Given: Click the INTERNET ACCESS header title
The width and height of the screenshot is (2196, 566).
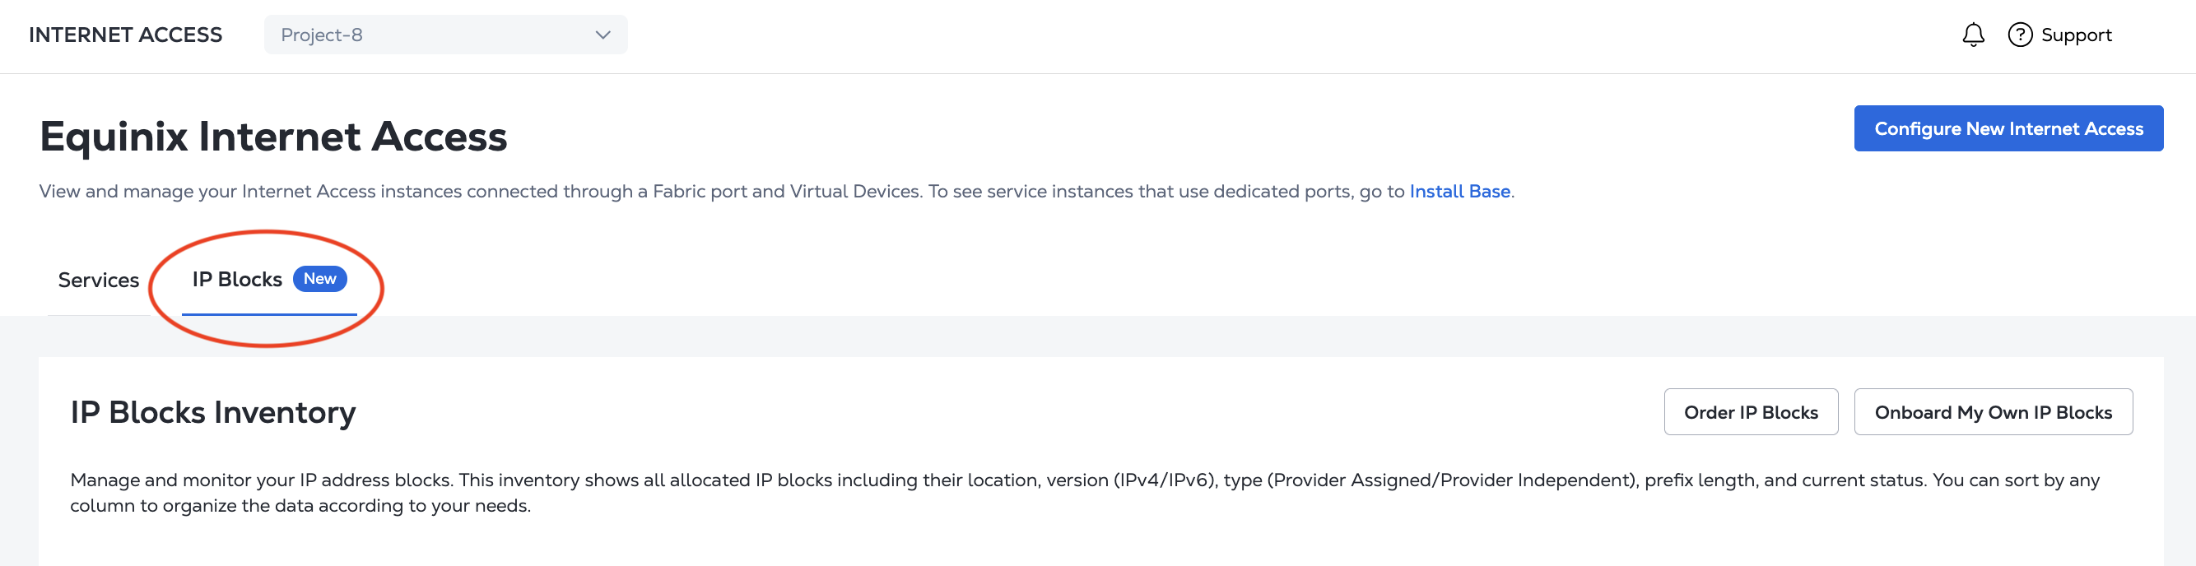Looking at the screenshot, I should pyautogui.click(x=125, y=35).
